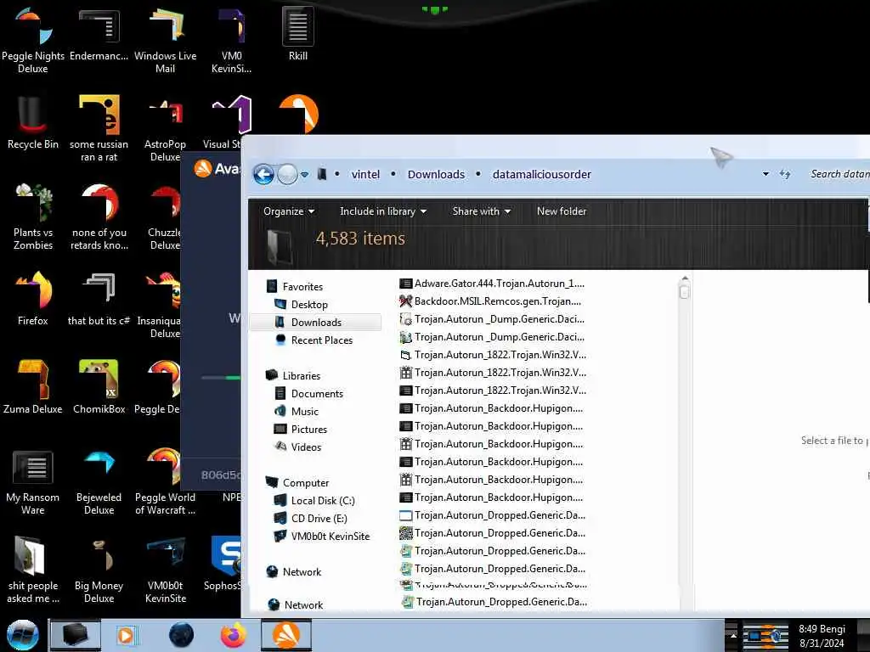This screenshot has width=870, height=652.
Task: Open Zuma Deluxe desktop icon
Action: [33, 386]
